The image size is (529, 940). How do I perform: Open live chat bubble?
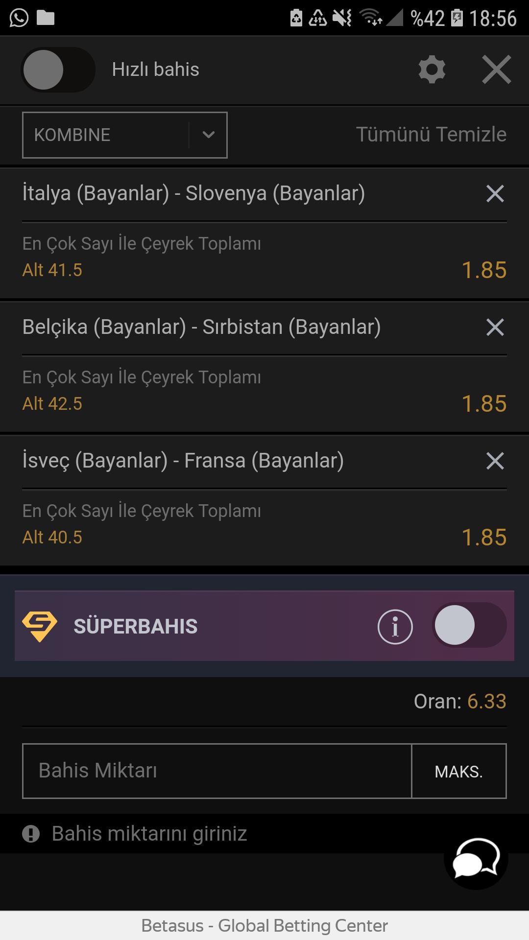476,858
